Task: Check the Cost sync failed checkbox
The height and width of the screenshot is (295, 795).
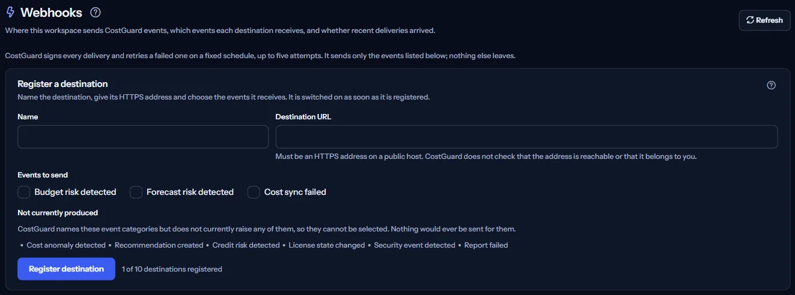Action: click(x=254, y=192)
